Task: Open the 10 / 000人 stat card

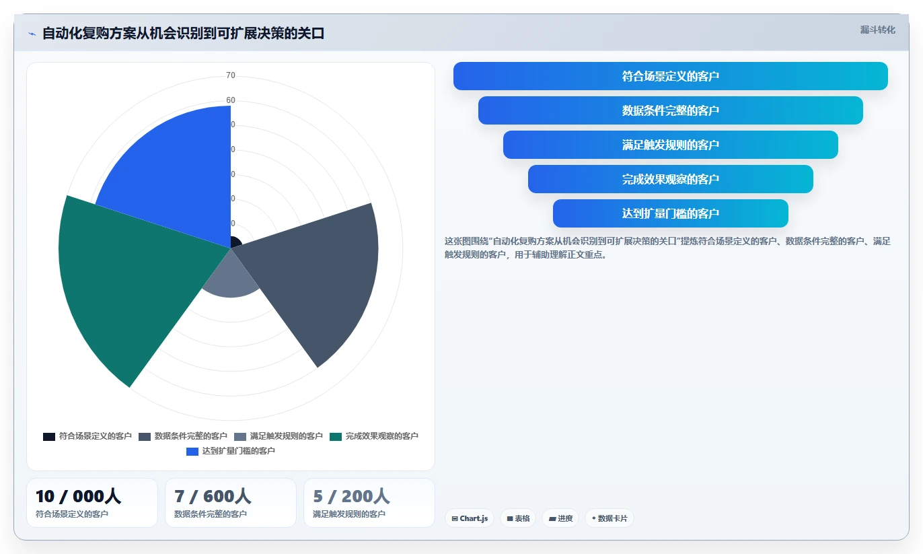Action: [x=92, y=503]
